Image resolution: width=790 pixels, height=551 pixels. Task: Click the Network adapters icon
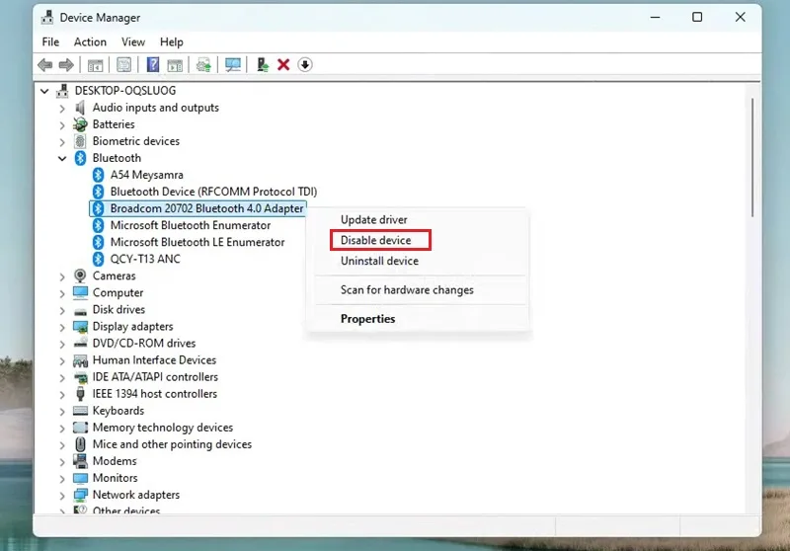tap(81, 495)
